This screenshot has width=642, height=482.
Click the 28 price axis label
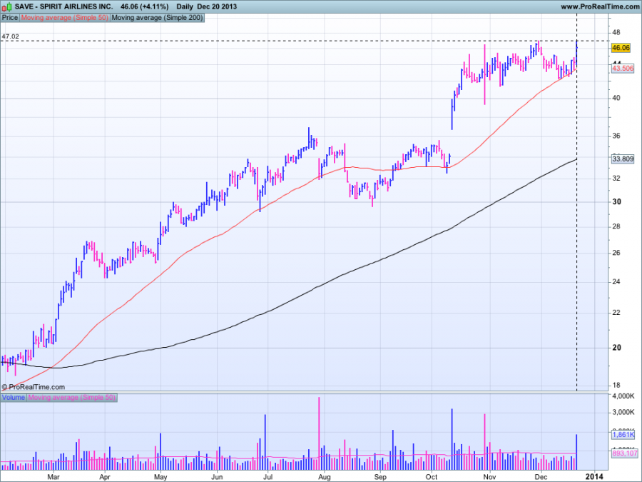(616, 226)
